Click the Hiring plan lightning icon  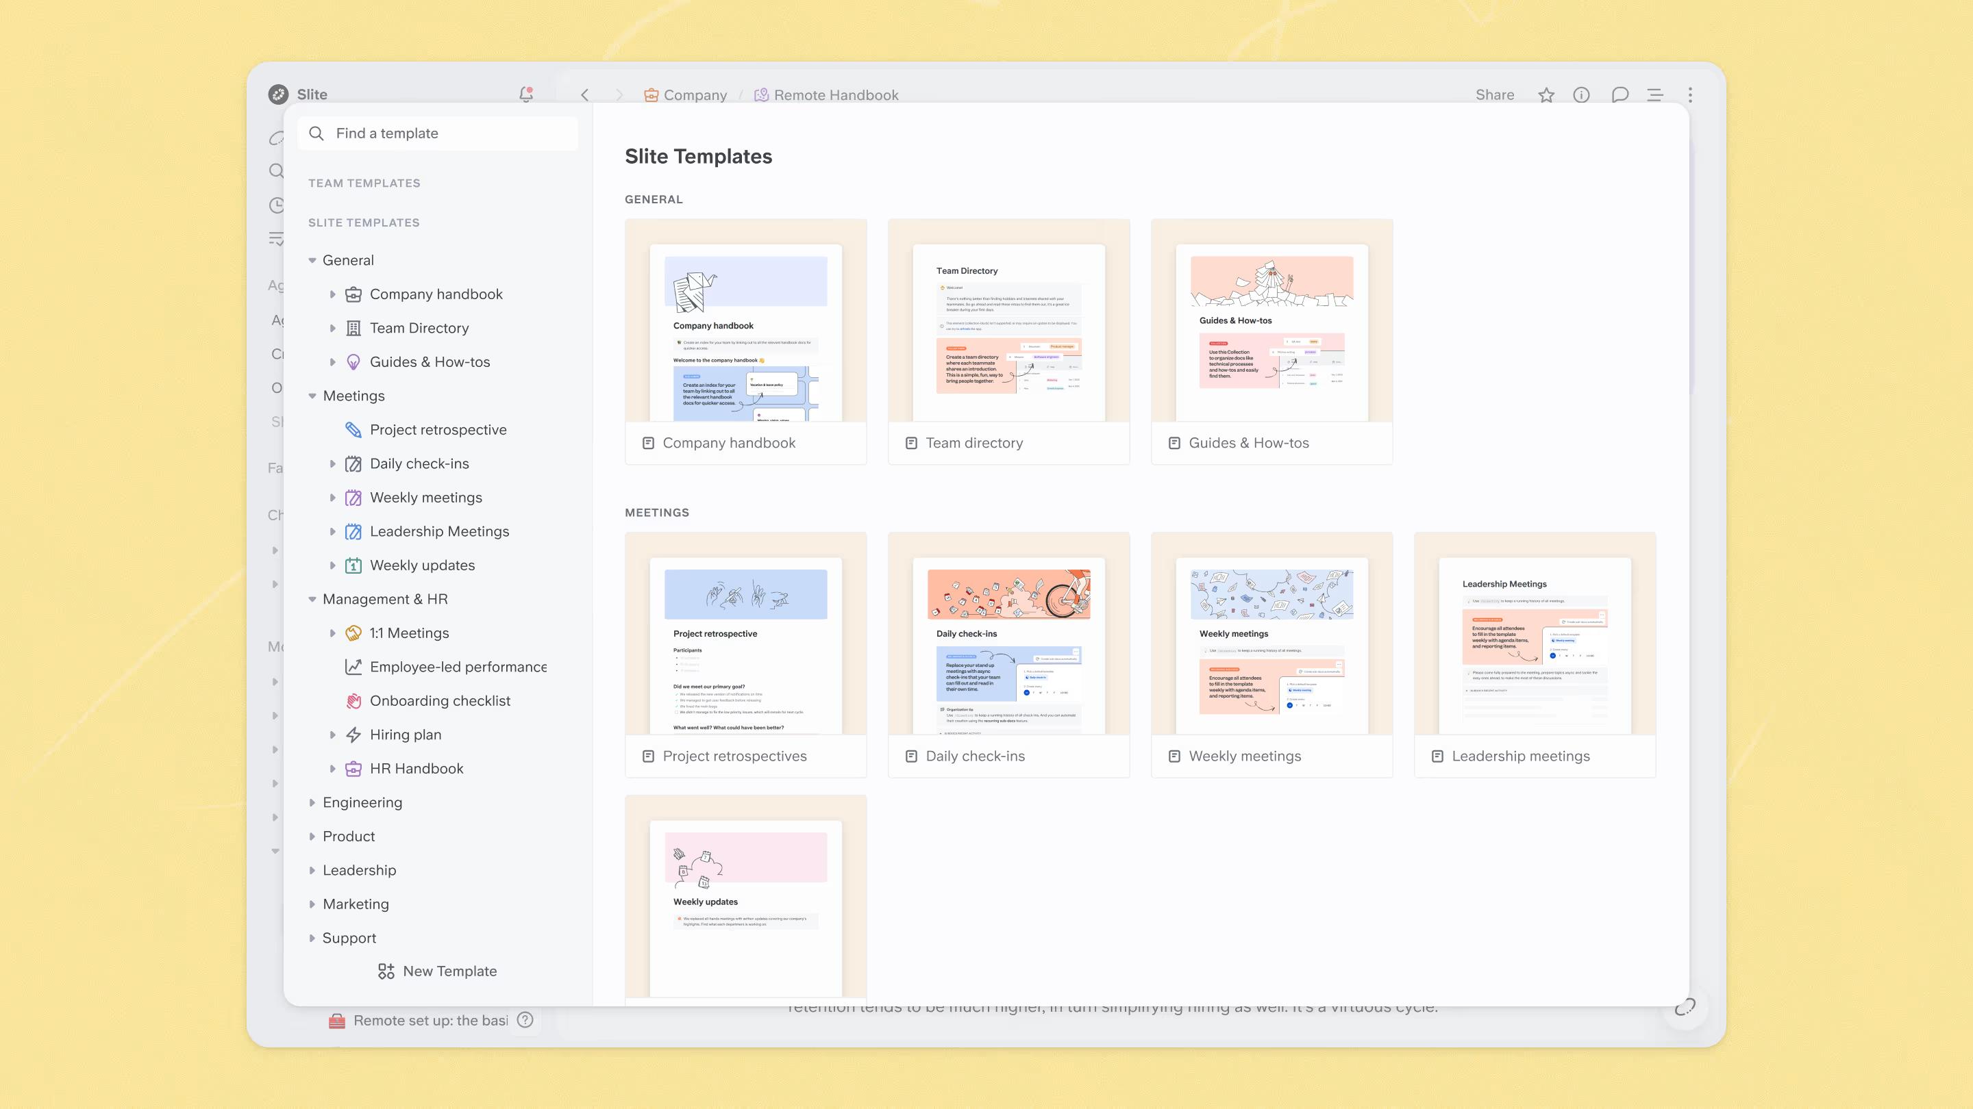(x=353, y=735)
